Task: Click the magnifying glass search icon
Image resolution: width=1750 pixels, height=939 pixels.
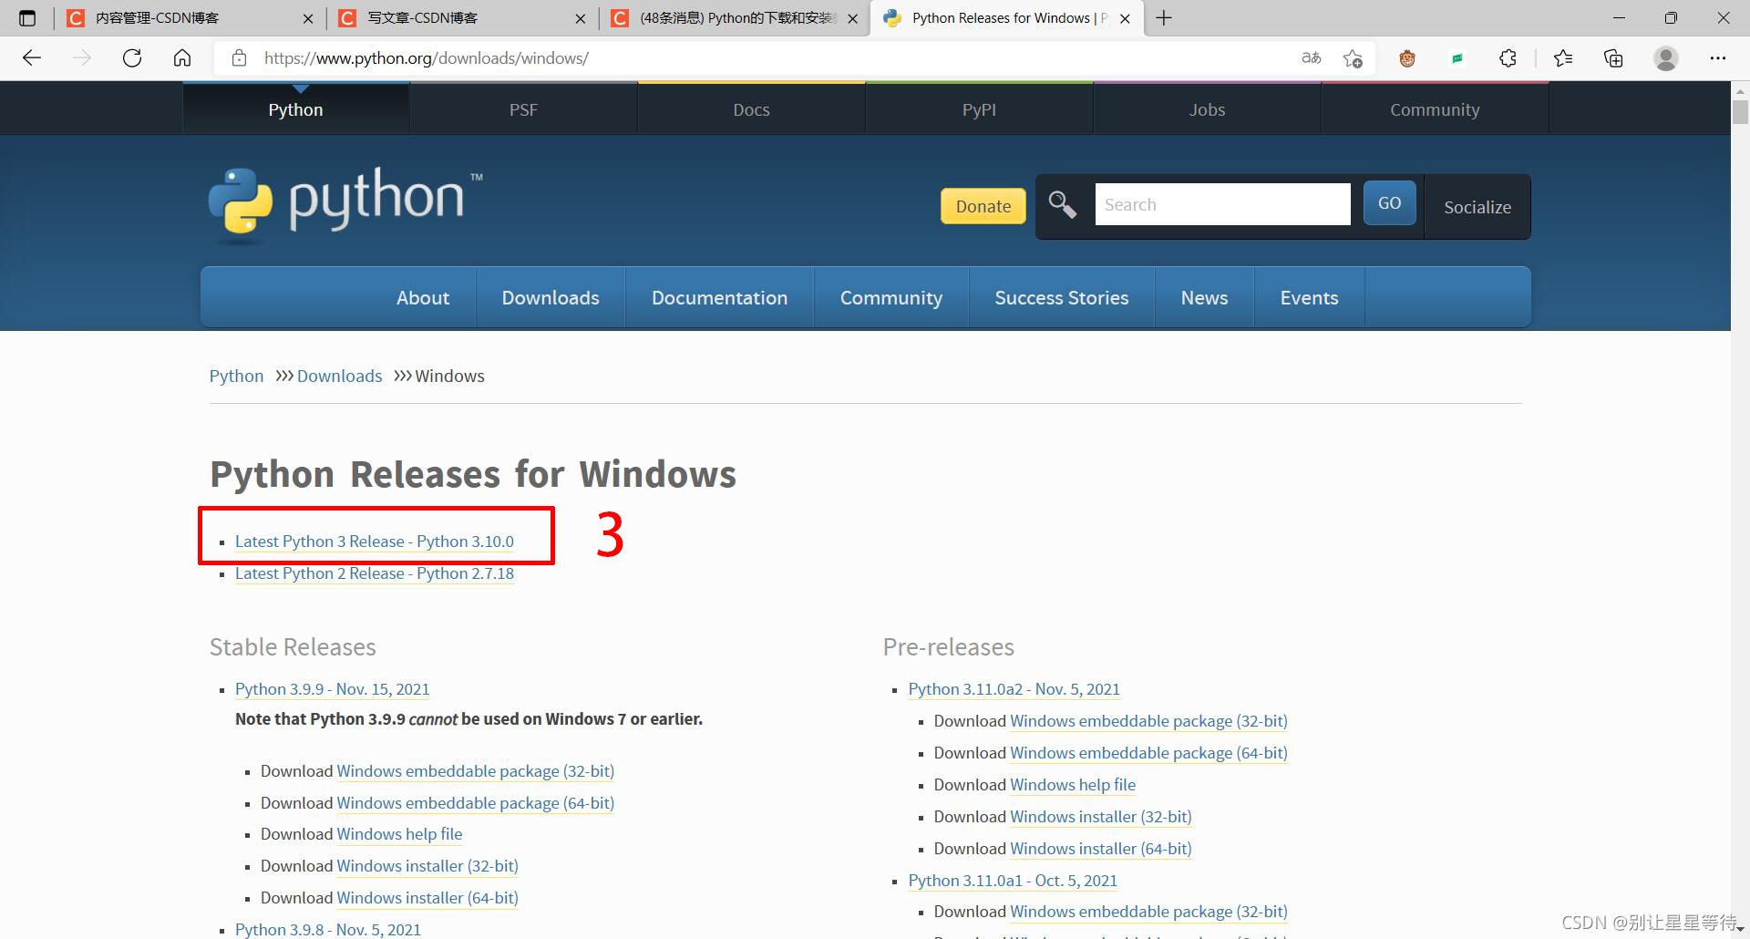Action: click(1062, 204)
